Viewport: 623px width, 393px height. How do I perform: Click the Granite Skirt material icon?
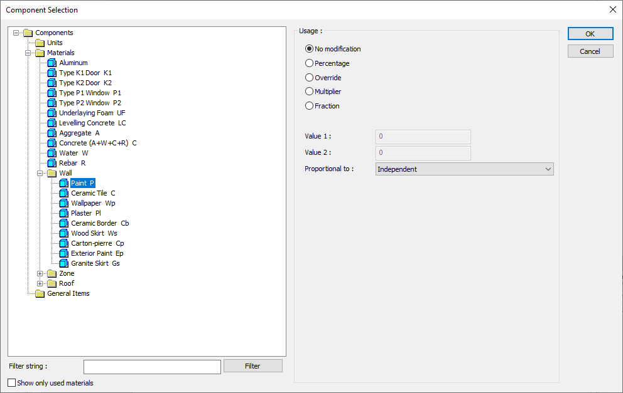63,263
